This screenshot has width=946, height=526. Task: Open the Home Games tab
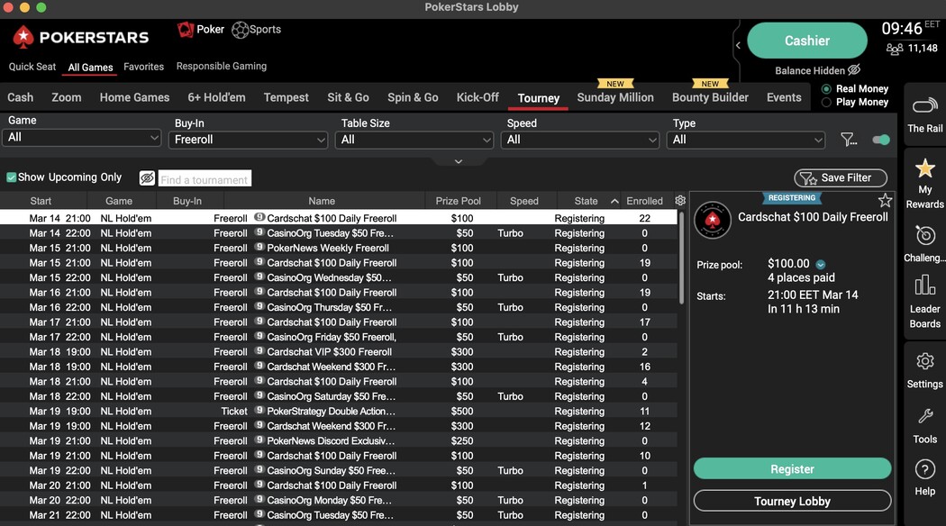click(x=134, y=97)
